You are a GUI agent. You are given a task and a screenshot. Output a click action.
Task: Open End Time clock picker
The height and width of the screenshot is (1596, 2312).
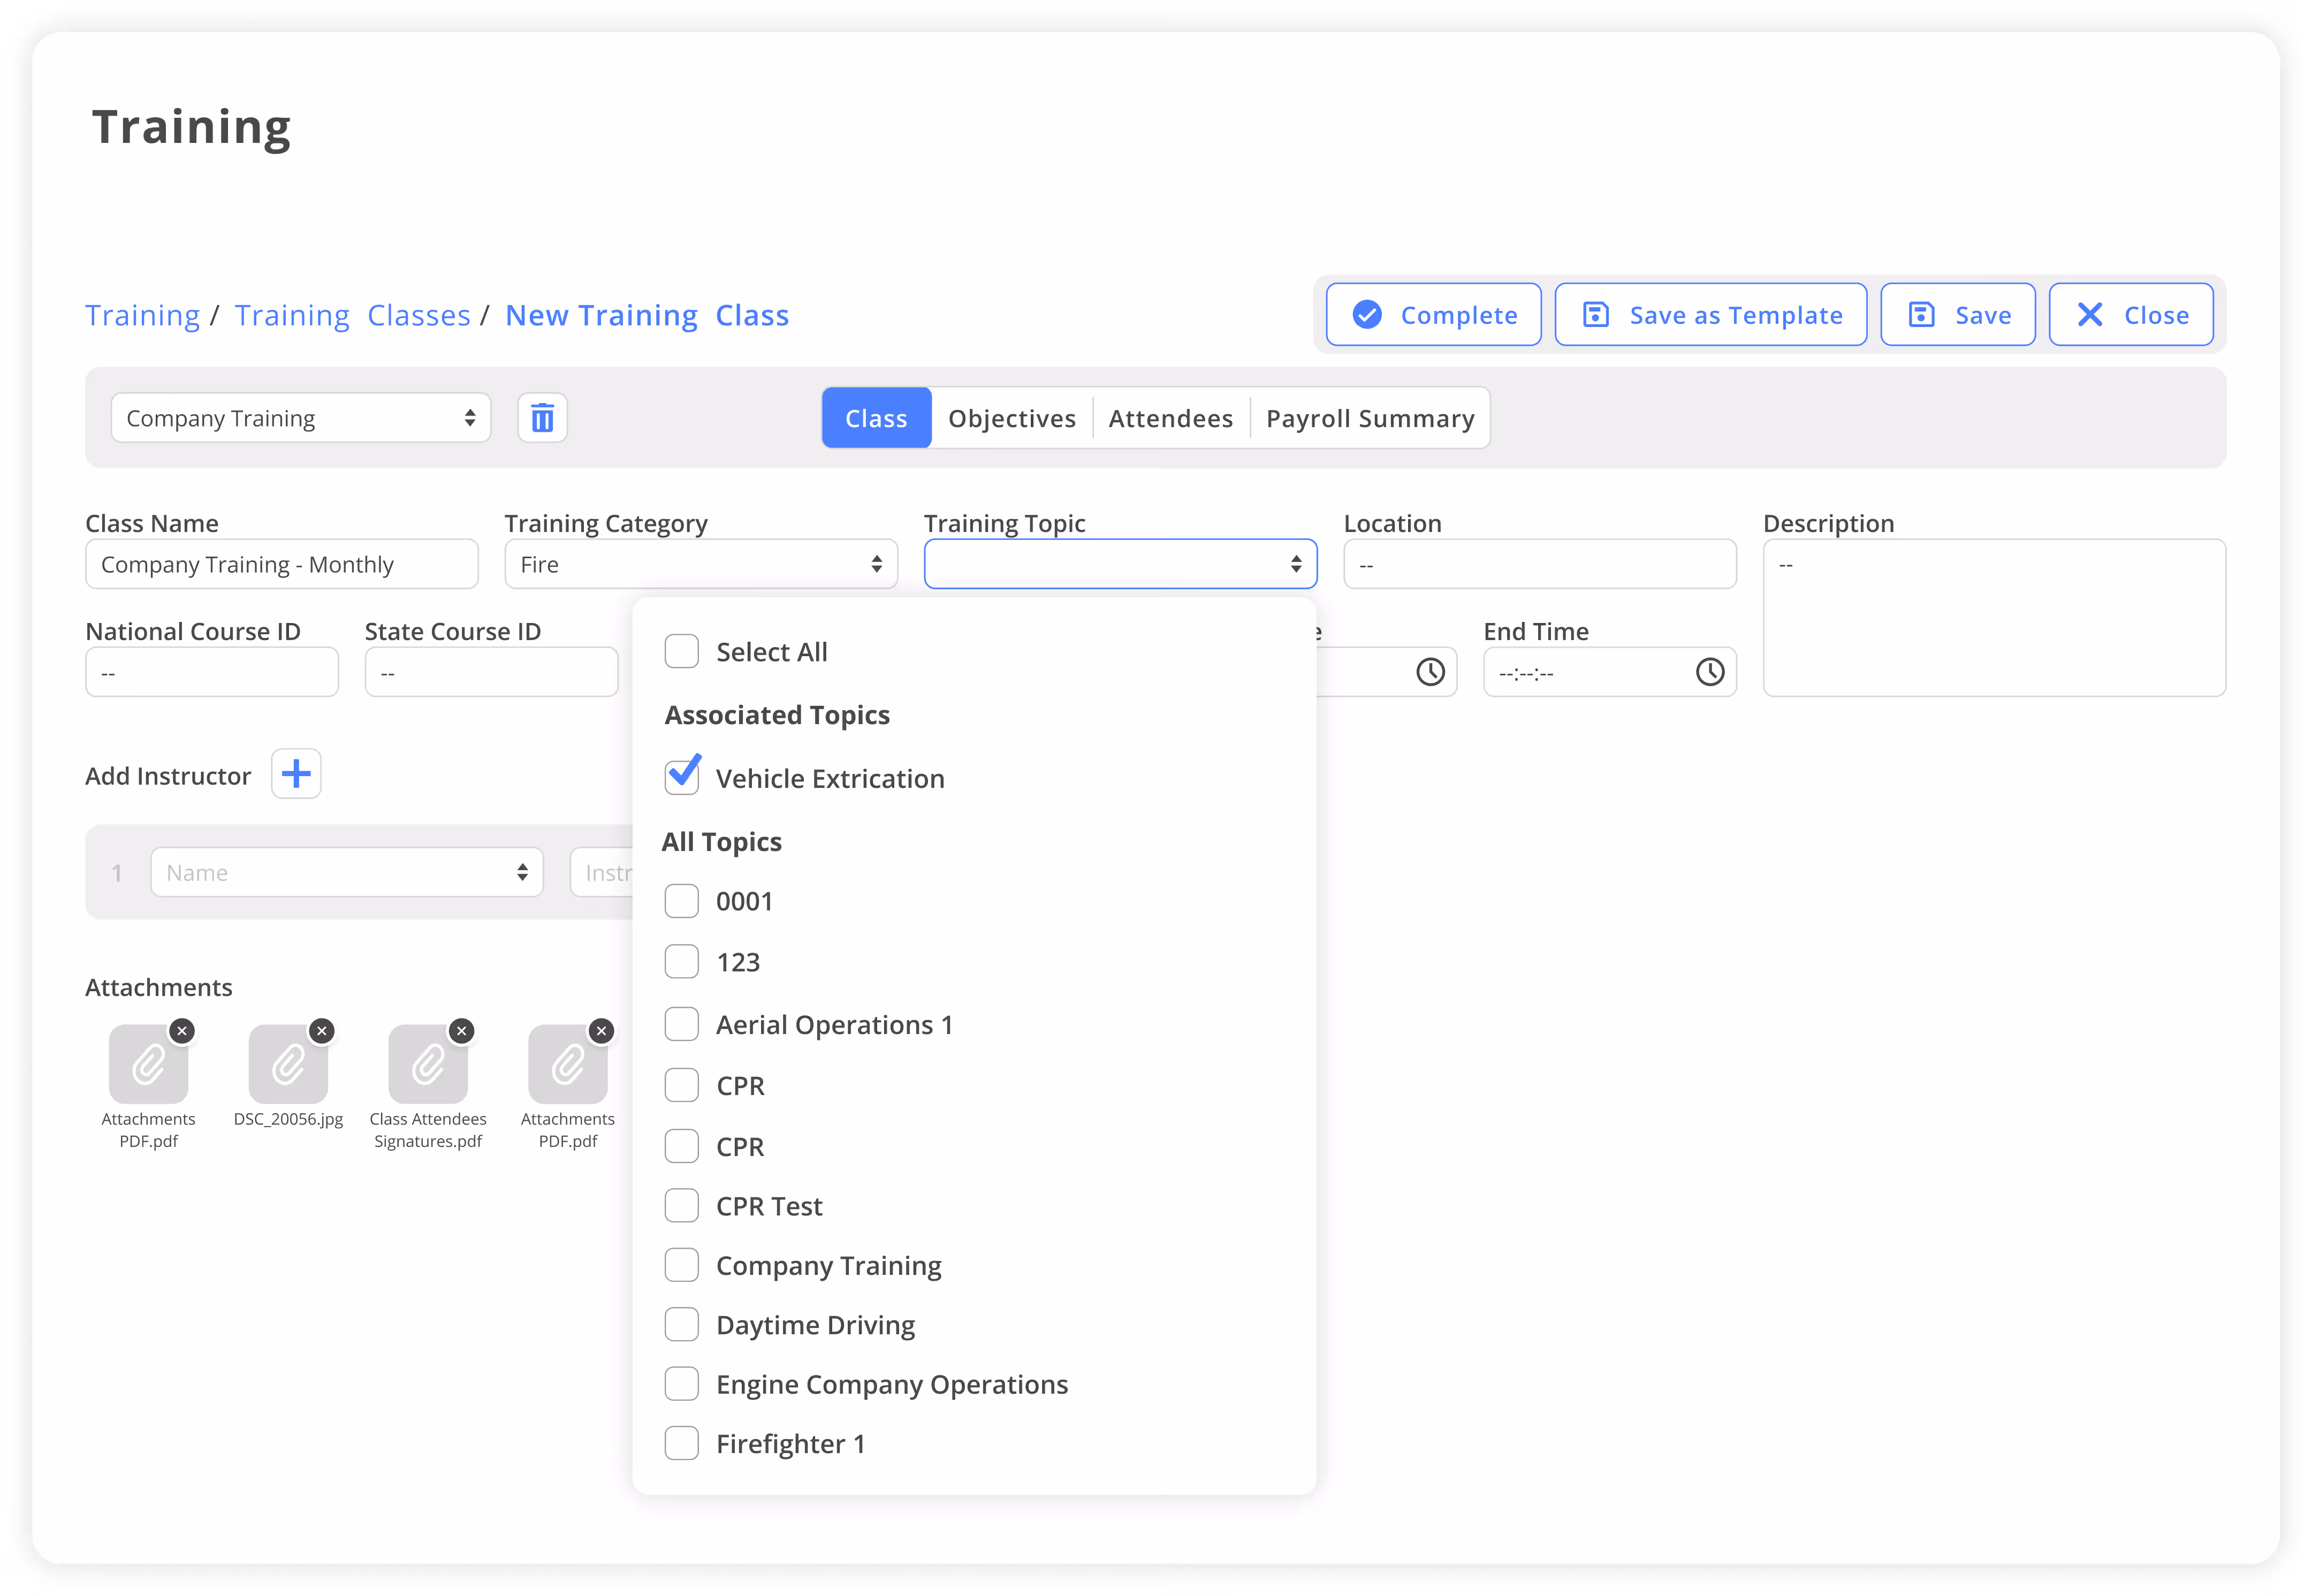pyautogui.click(x=1709, y=672)
